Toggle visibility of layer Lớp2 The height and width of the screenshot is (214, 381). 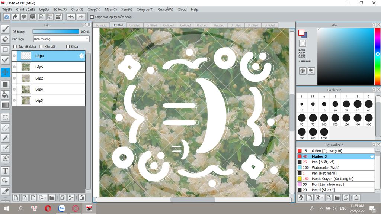(x=15, y=78)
